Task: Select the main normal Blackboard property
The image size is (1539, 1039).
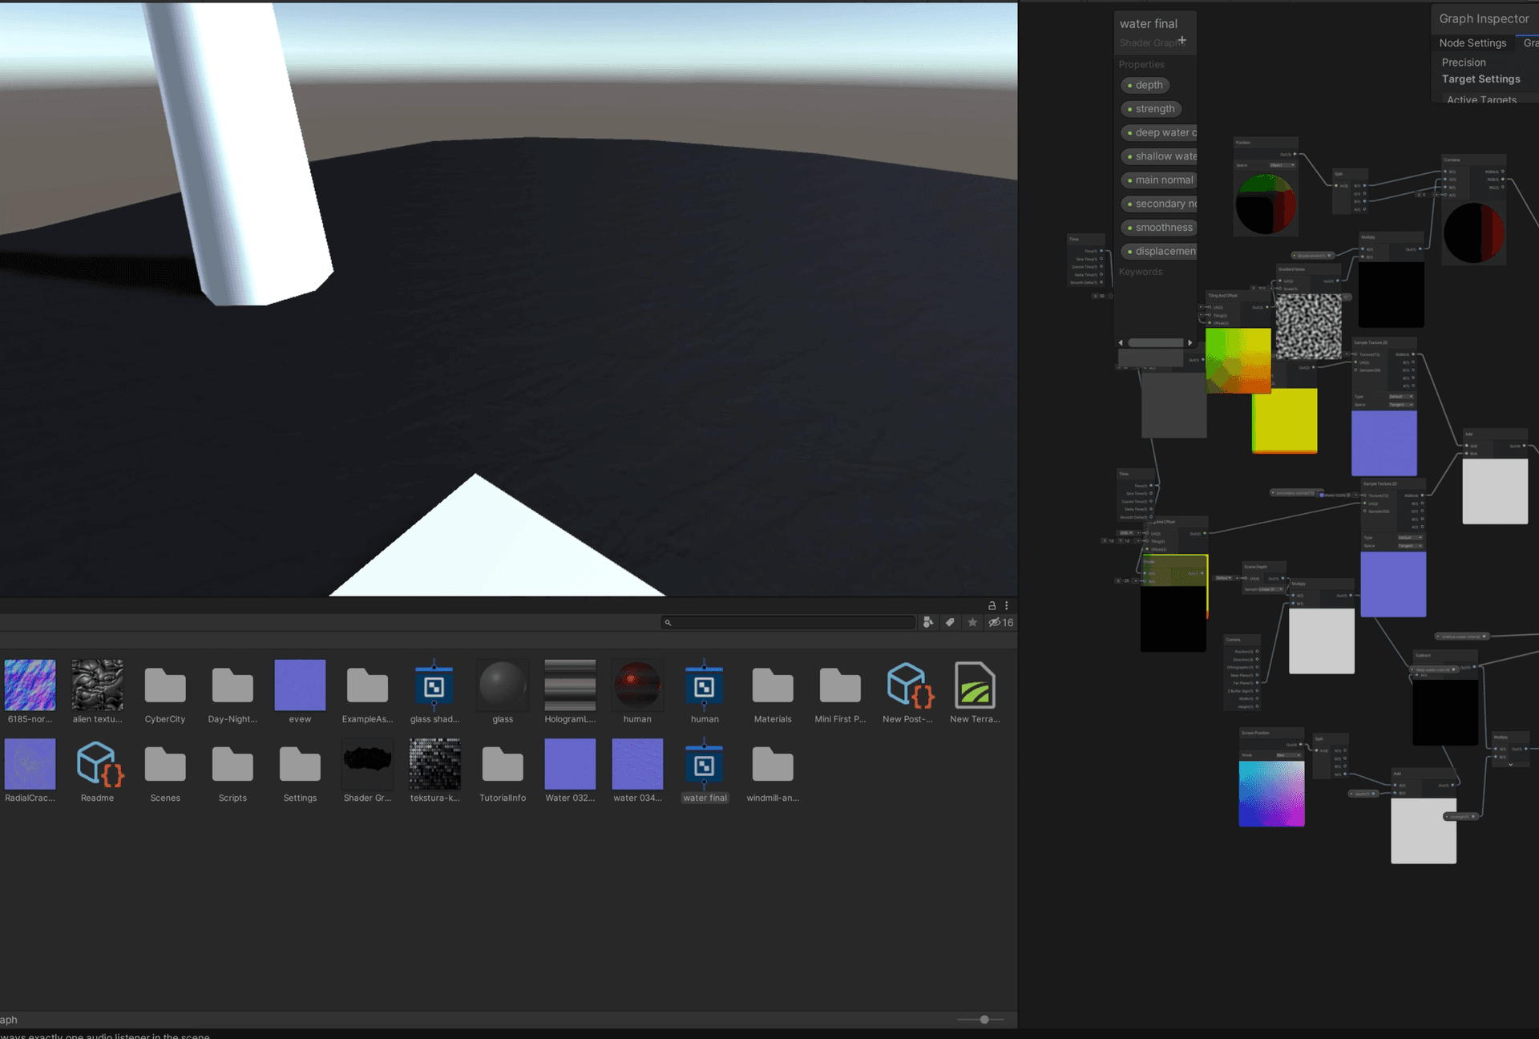Action: (1159, 180)
